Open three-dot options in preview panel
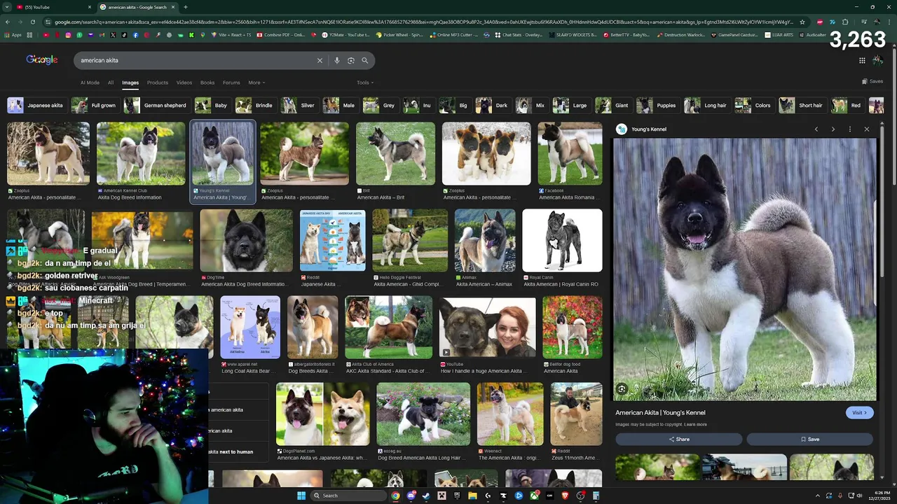 click(850, 129)
